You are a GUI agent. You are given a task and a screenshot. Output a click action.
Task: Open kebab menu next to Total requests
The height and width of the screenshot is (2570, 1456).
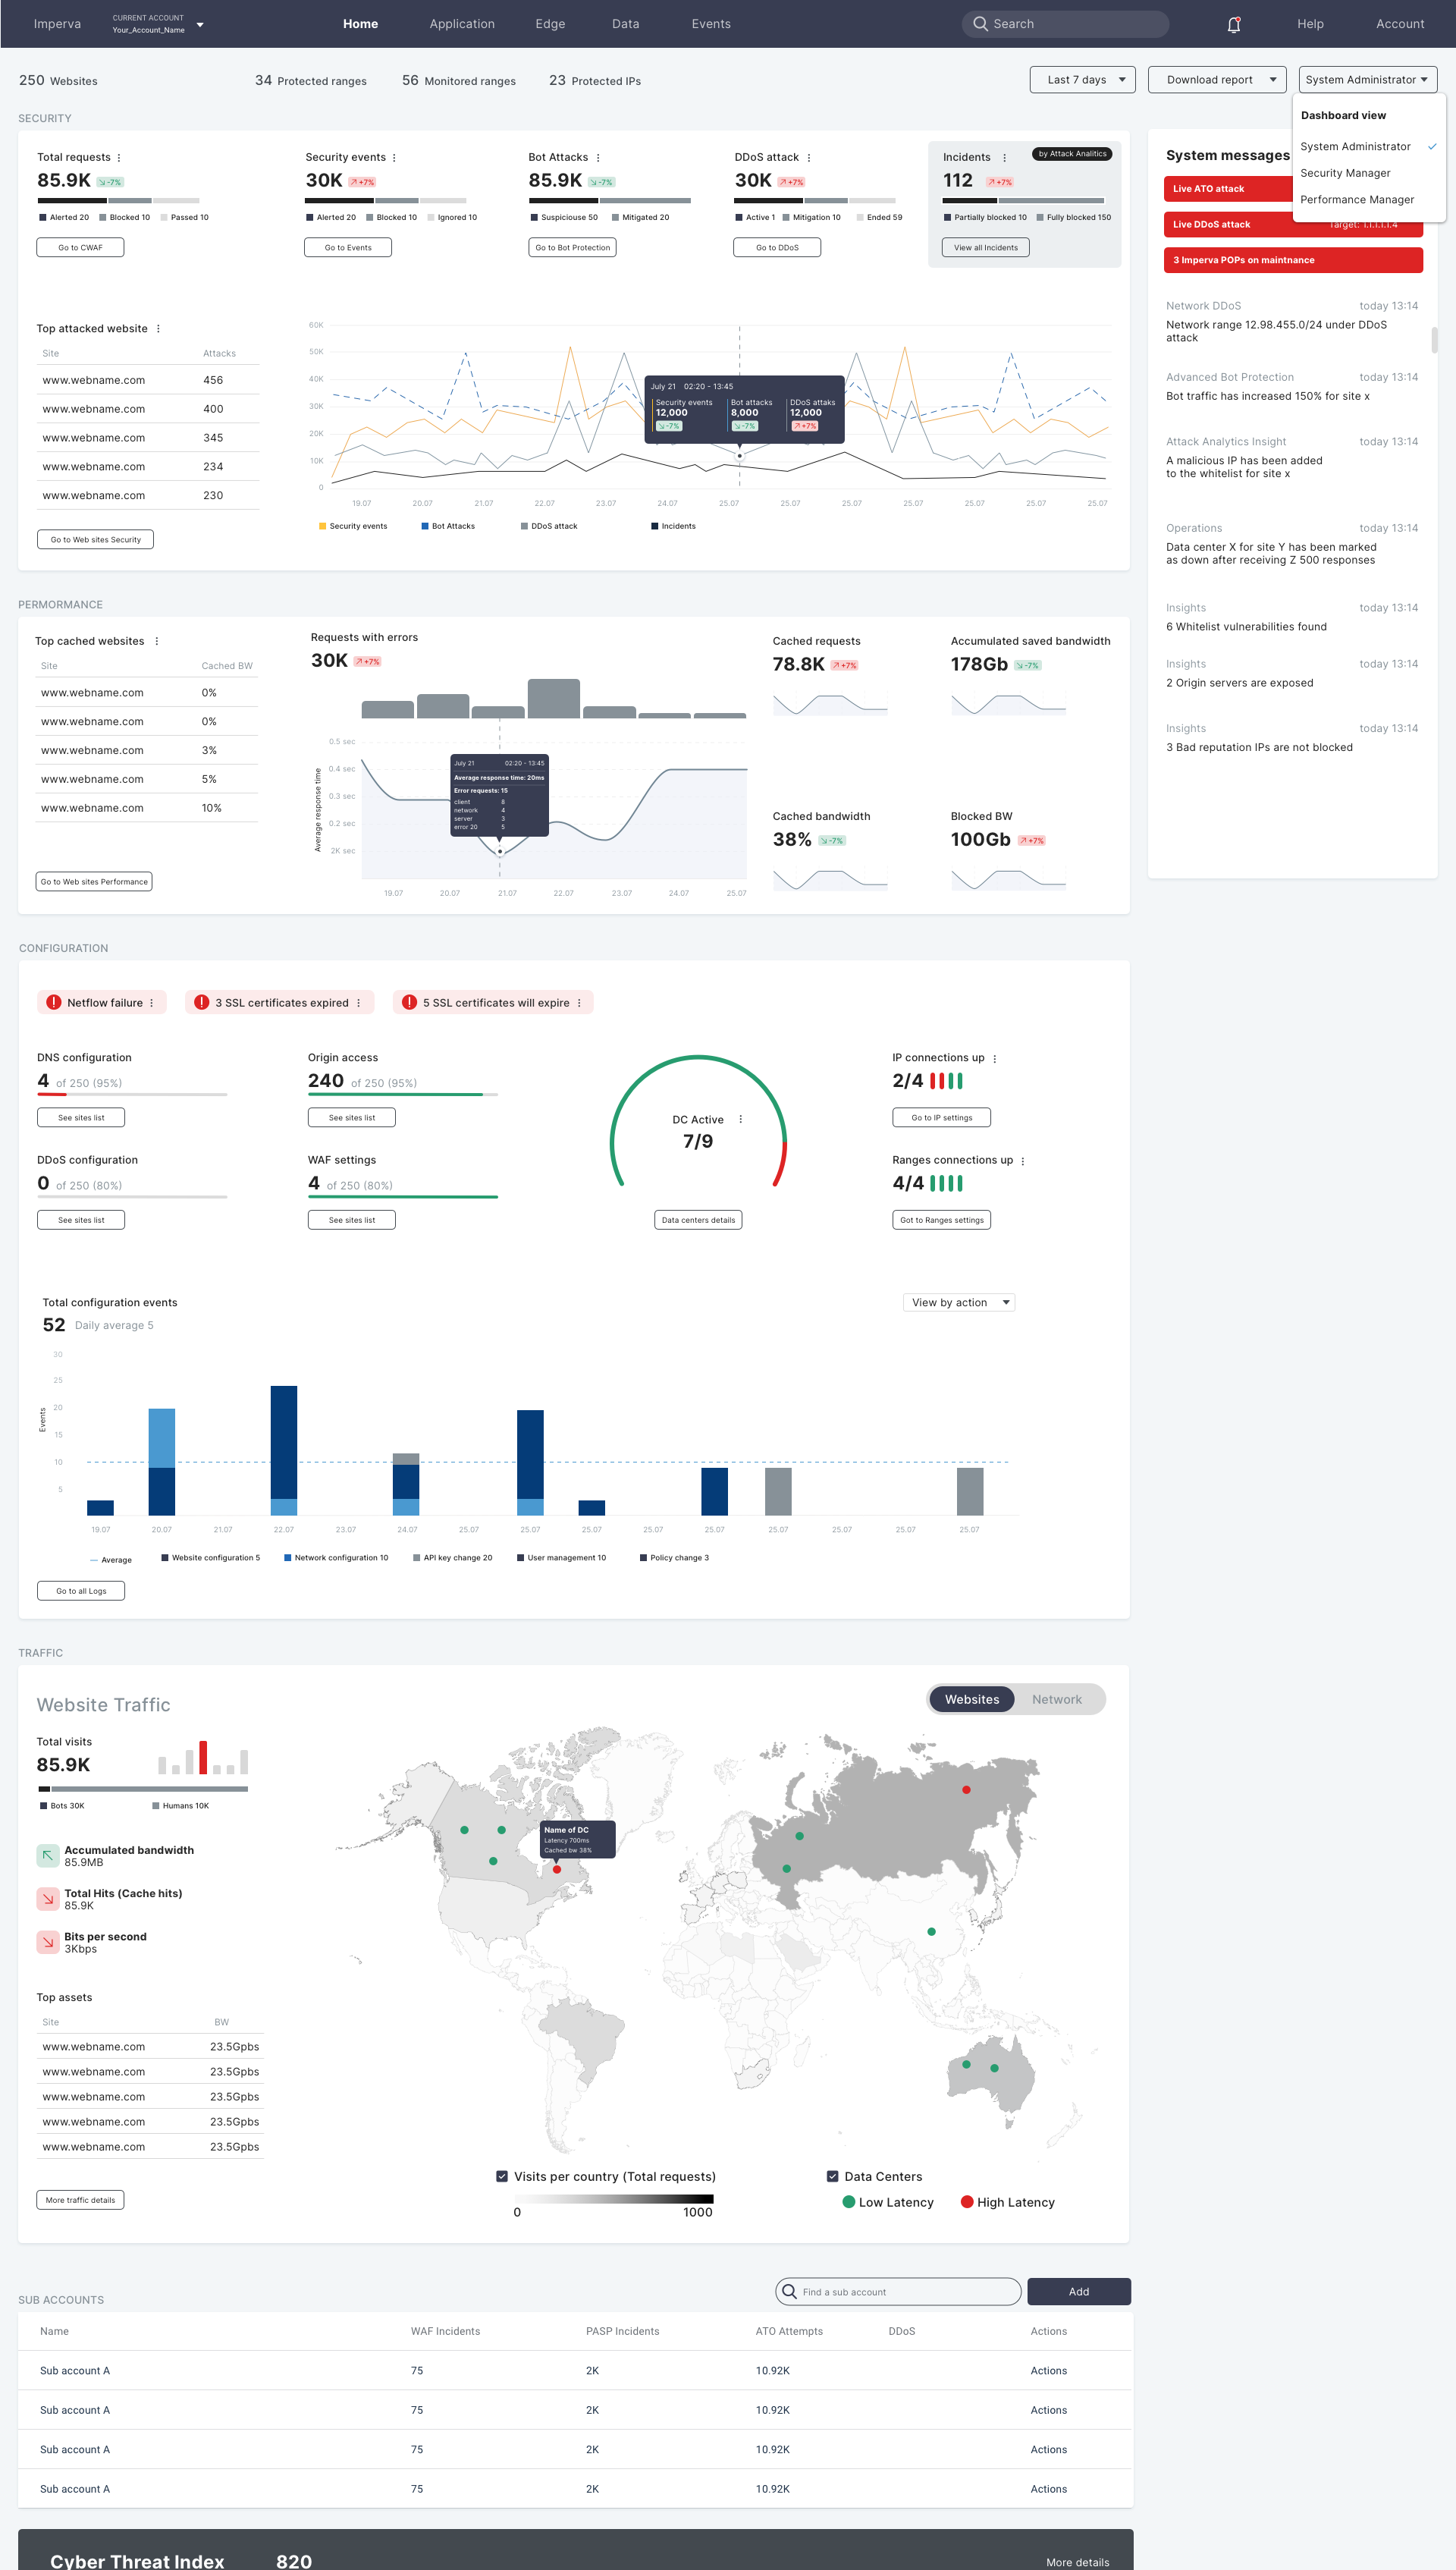tap(119, 158)
